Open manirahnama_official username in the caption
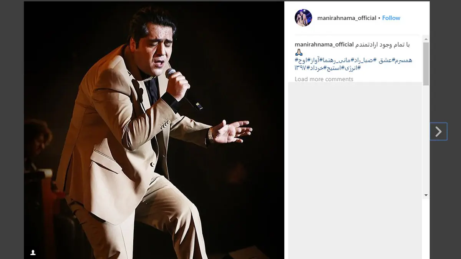This screenshot has width=461, height=259. tap(324, 45)
